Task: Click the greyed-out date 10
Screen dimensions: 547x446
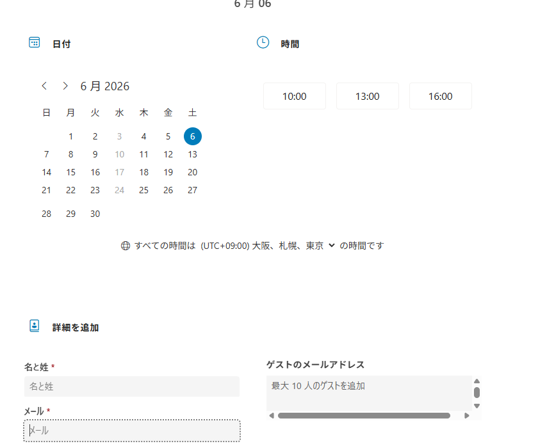Action: pos(119,154)
